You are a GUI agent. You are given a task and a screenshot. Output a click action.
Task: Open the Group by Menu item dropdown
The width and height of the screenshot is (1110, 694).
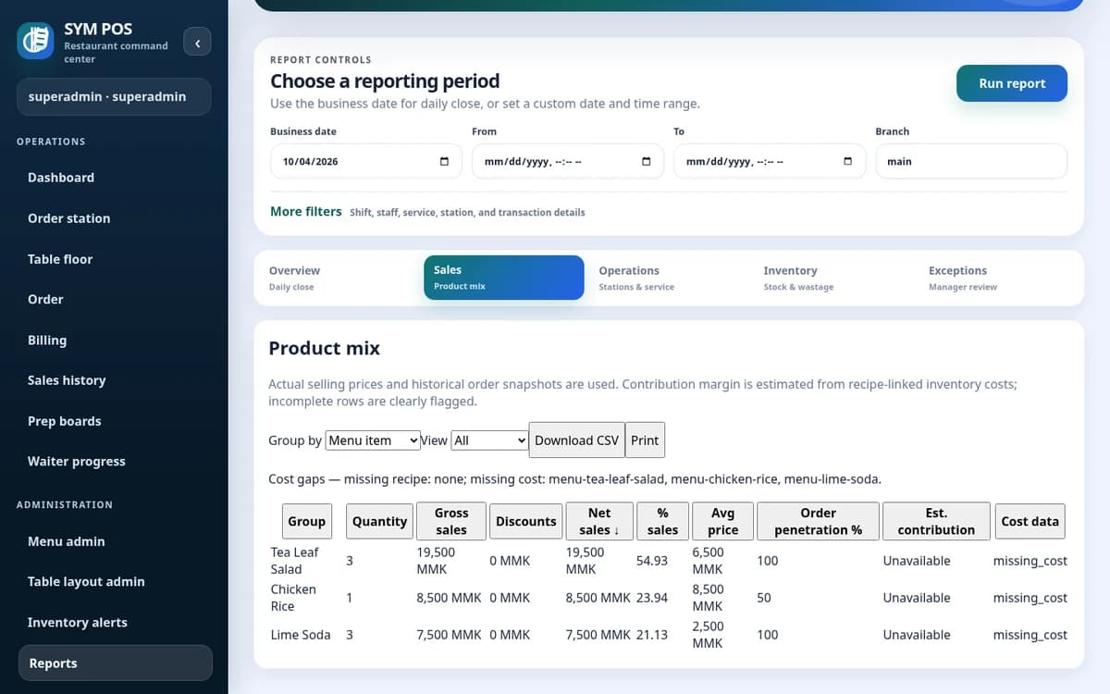pyautogui.click(x=374, y=440)
